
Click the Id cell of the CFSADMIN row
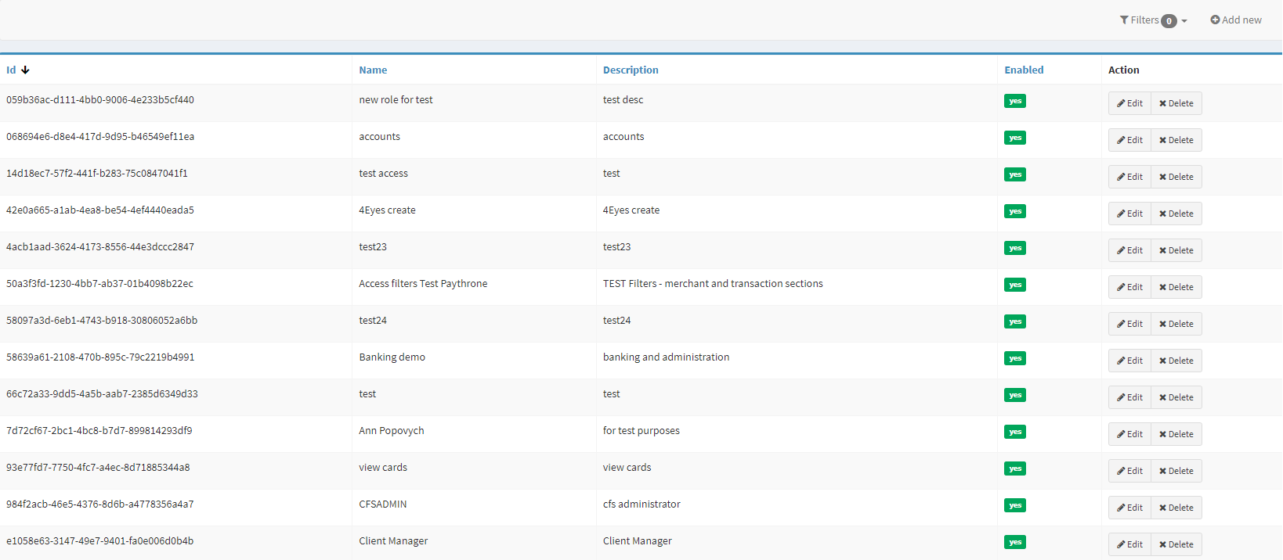click(100, 504)
